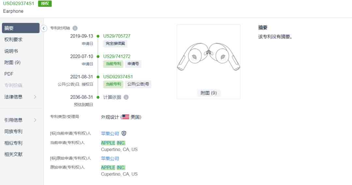Open 苹果公司 link for current assignee
This screenshot has height=185, width=352.
click(110, 133)
